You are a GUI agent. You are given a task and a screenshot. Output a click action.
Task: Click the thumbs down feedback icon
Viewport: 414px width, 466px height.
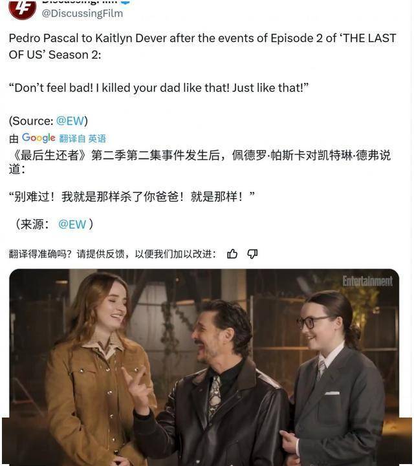pyautogui.click(x=252, y=254)
